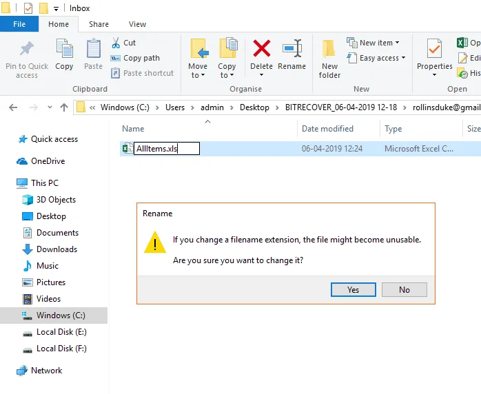Click the Properties icon
Screen dimensions: 481x394
(434, 48)
